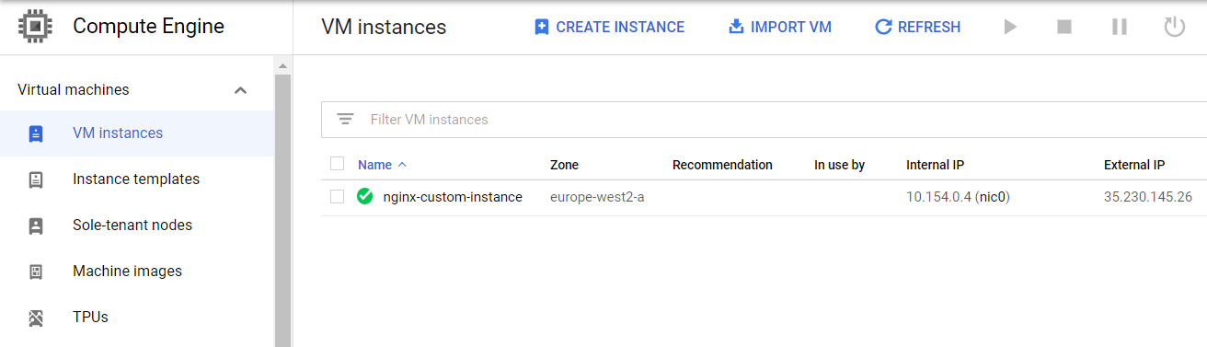This screenshot has width=1207, height=347.
Task: Tick the select-all checkbox in the table header
Action: pyautogui.click(x=337, y=164)
